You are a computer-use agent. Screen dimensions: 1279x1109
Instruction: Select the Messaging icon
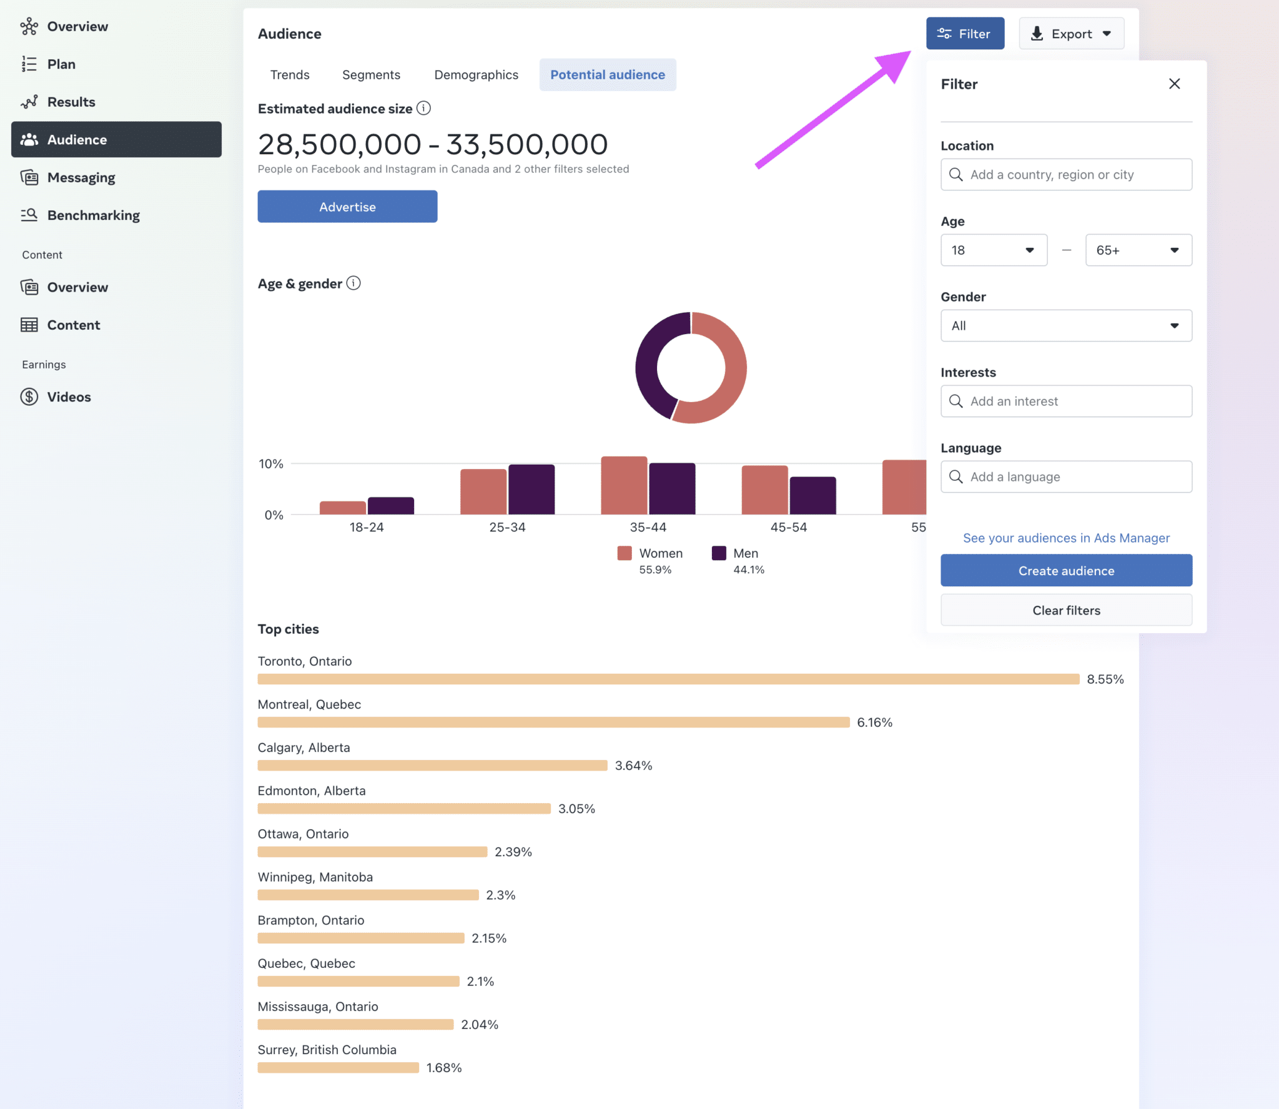pos(29,177)
